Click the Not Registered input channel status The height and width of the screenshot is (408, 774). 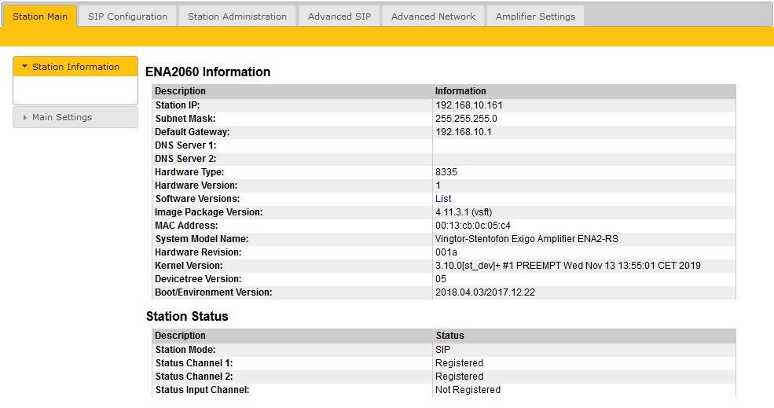coord(468,390)
